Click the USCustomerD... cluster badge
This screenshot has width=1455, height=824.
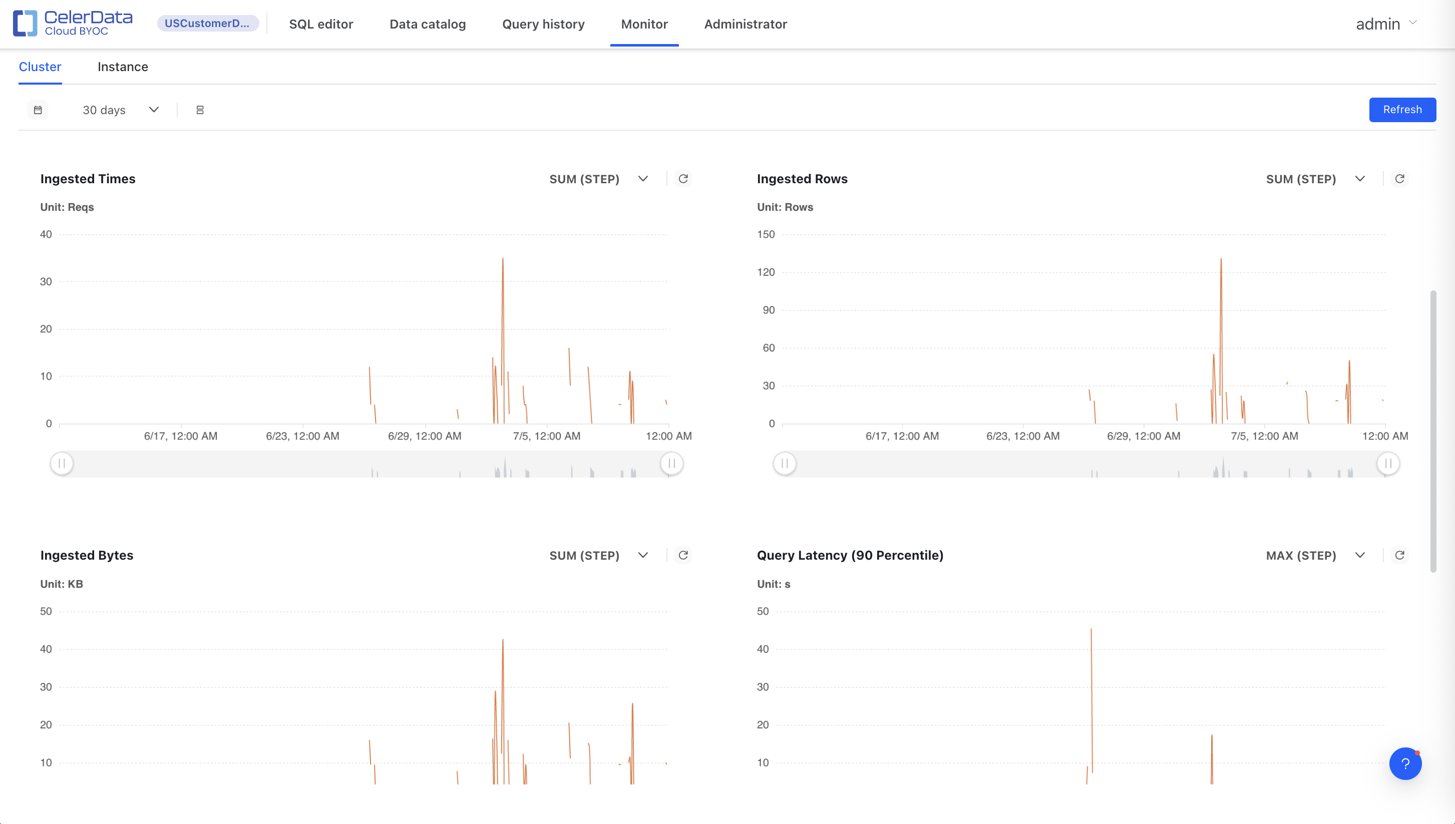[x=207, y=23]
